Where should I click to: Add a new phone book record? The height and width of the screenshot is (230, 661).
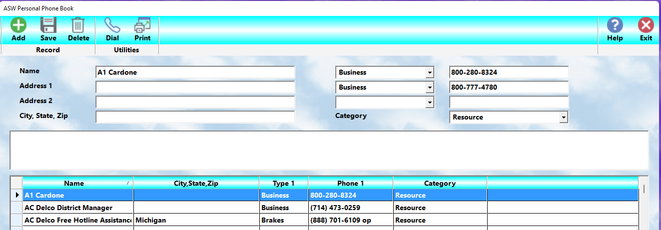(18, 30)
